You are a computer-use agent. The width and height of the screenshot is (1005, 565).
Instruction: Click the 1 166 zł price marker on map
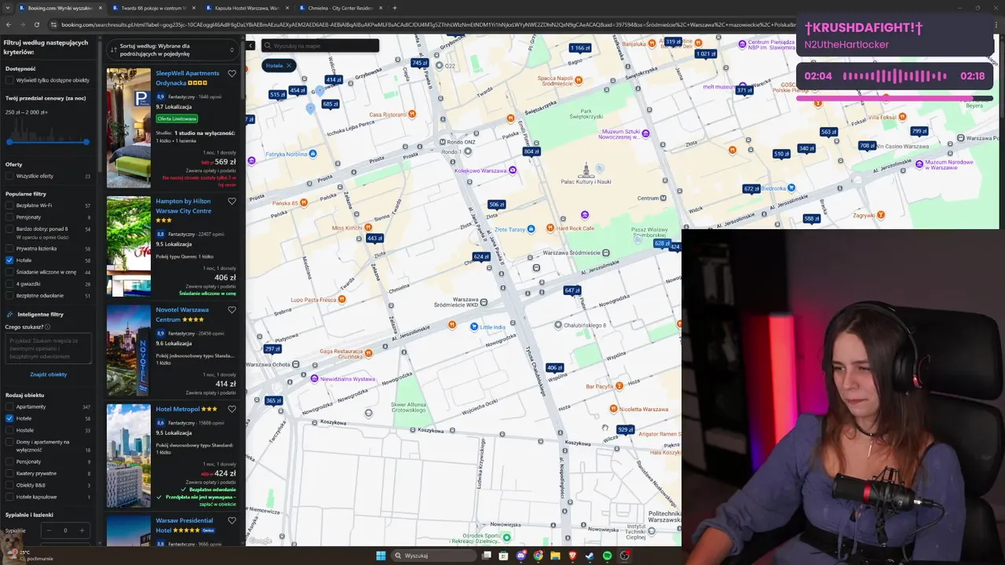580,48
